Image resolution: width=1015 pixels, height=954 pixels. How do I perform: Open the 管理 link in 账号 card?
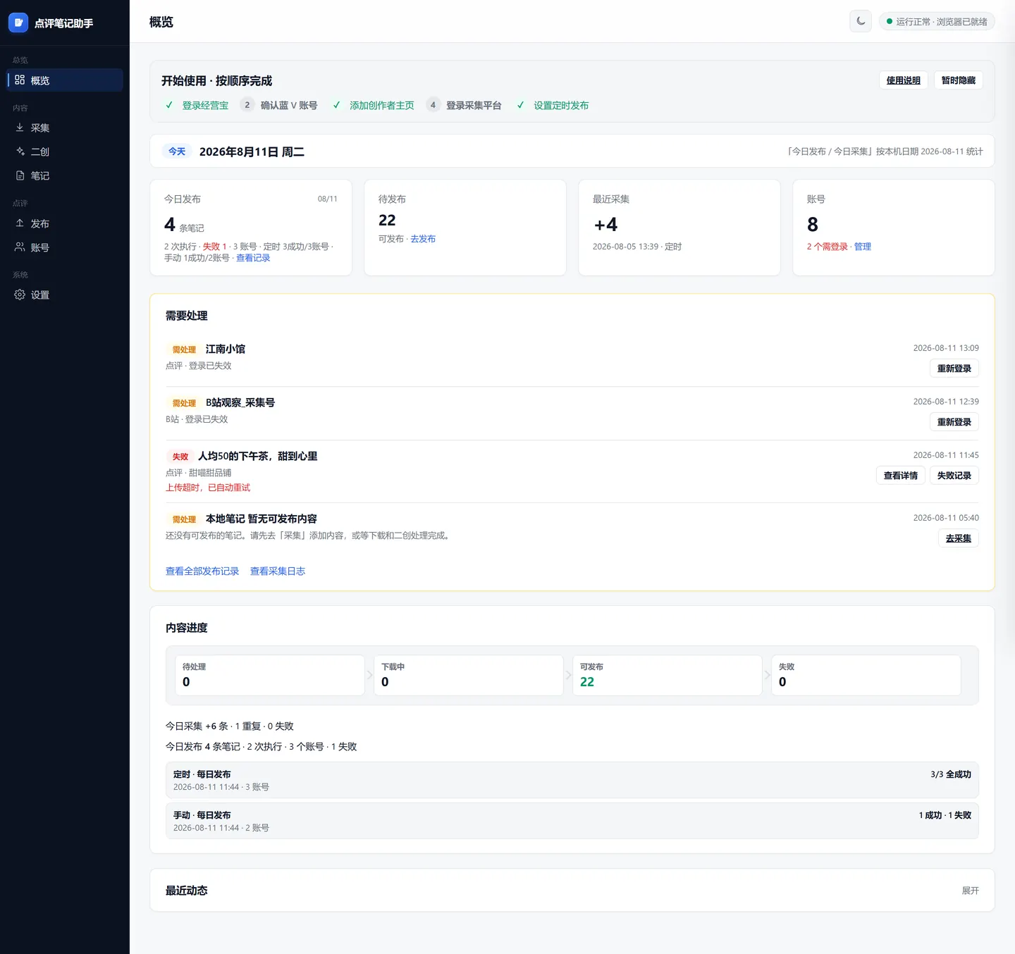[863, 247]
